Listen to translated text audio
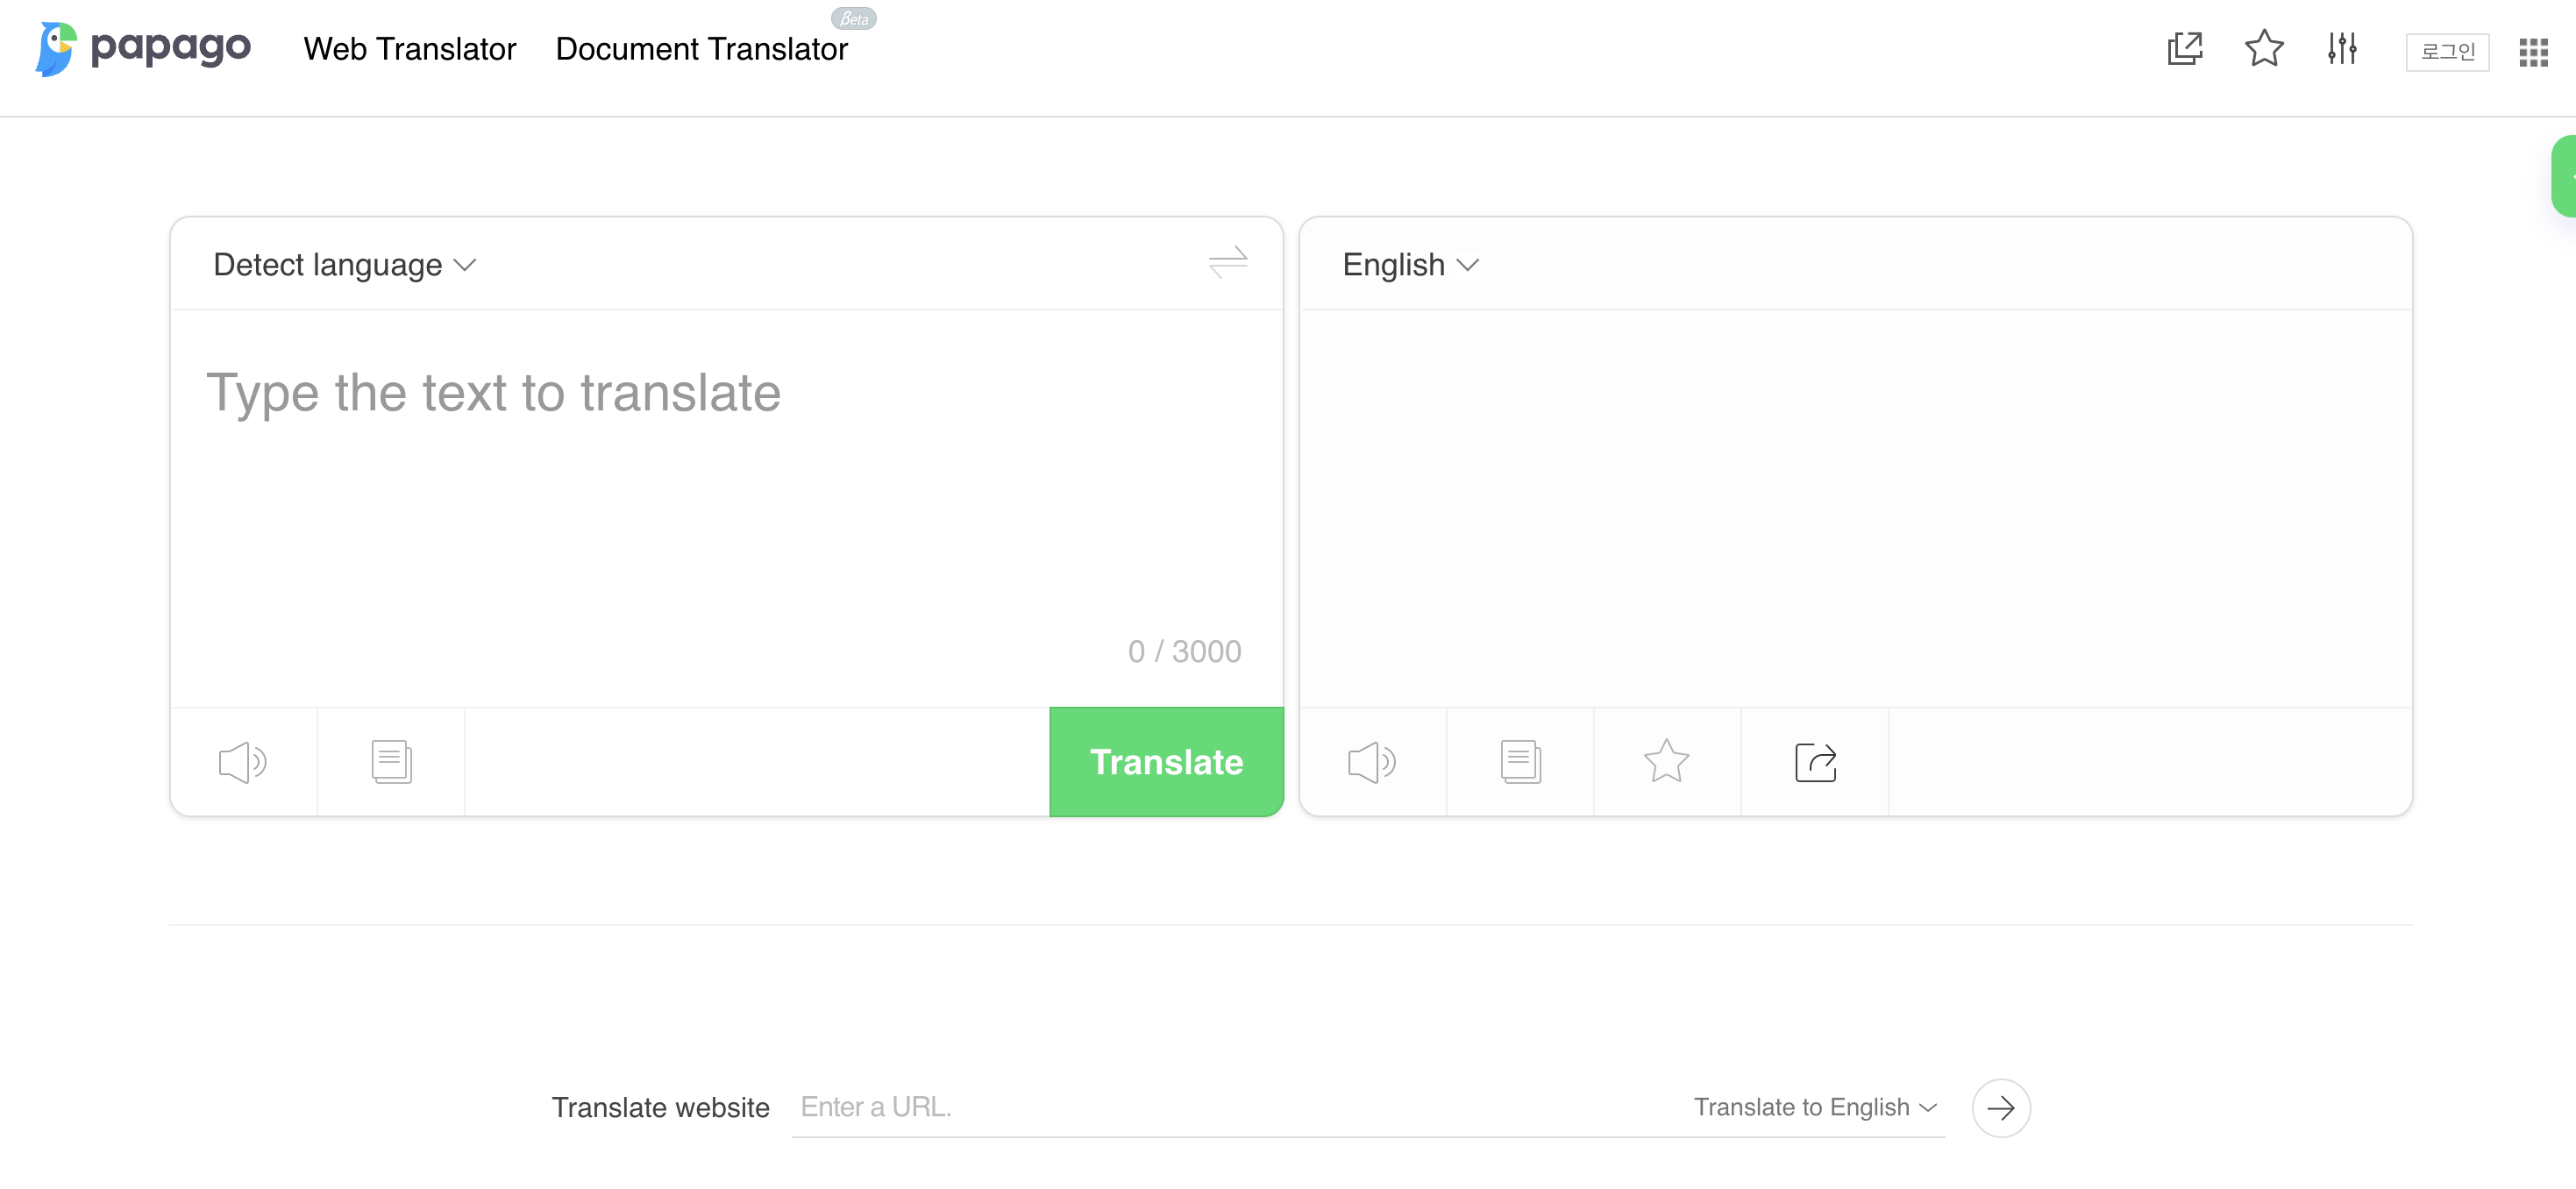Image resolution: width=2576 pixels, height=1189 pixels. click(1371, 762)
